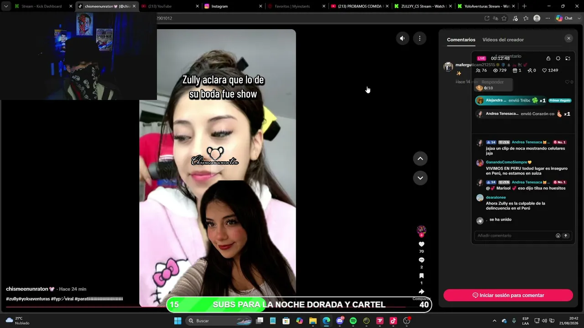Share the video using the arrow icon
Viewport: 584px width, 328px height.
(x=422, y=292)
